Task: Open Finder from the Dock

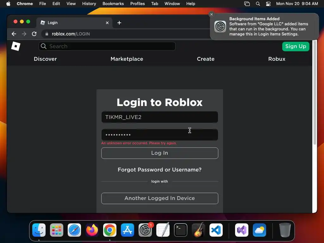Action: [x=39, y=230]
